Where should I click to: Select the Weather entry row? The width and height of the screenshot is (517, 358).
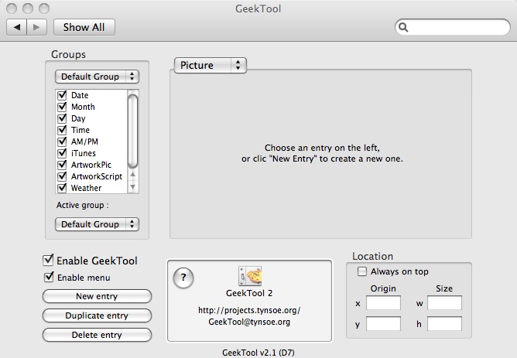pyautogui.click(x=91, y=188)
